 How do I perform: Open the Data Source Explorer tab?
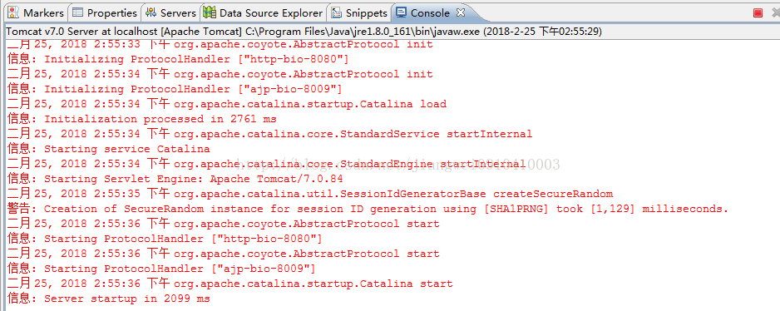(264, 13)
